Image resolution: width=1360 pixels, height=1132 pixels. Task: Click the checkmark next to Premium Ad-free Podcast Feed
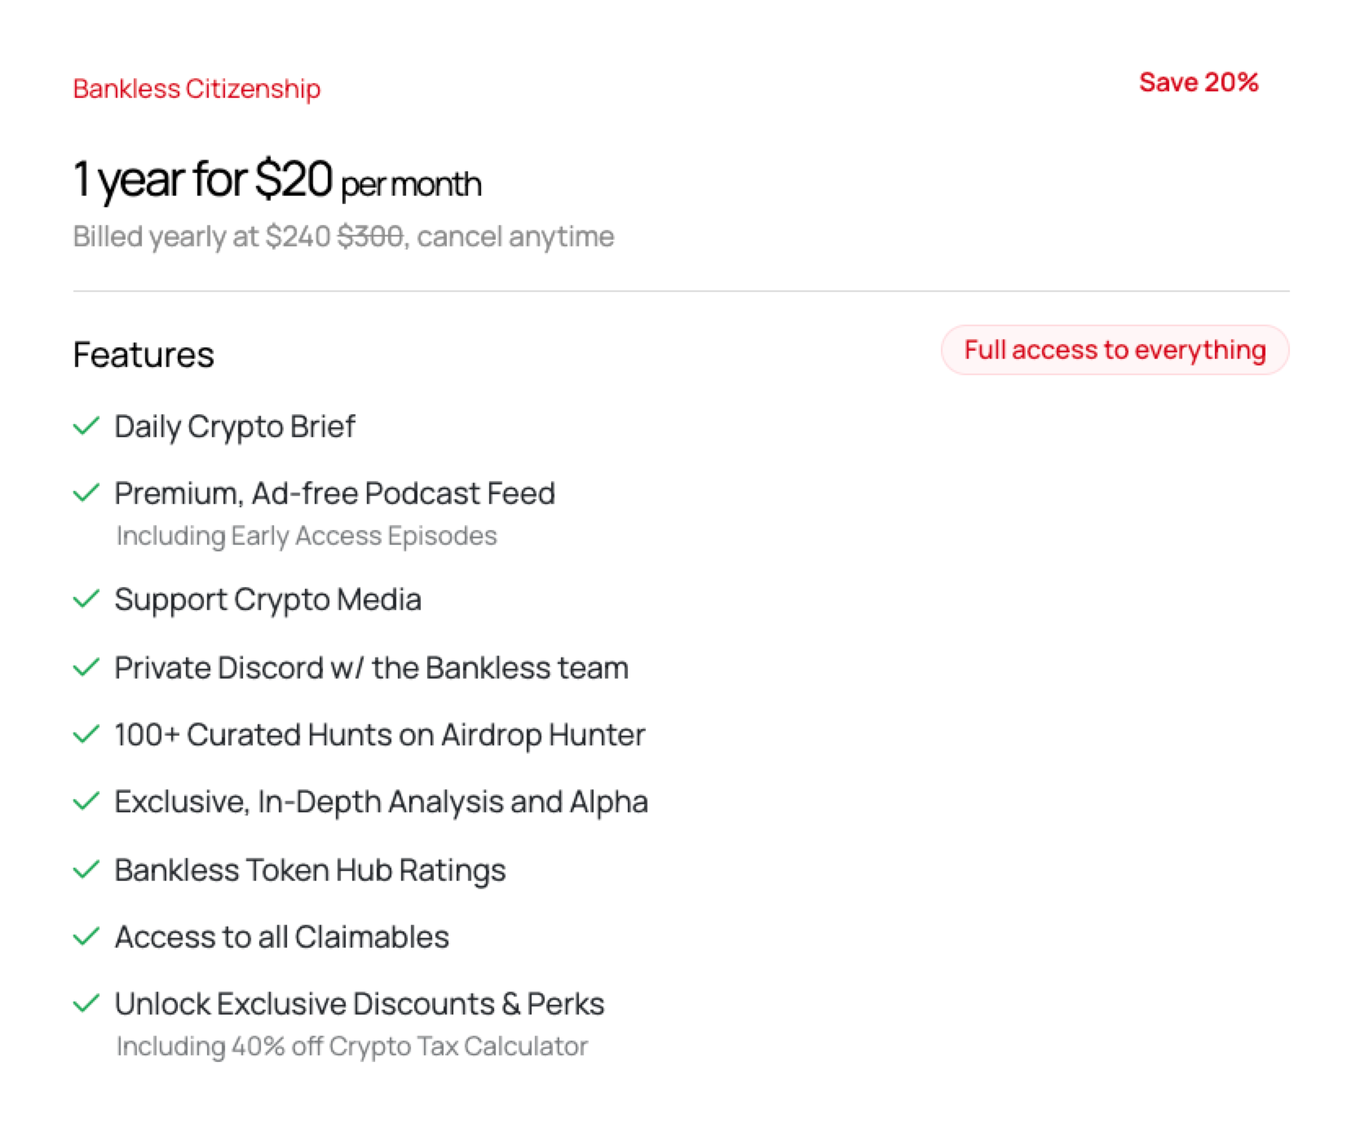coord(86,493)
